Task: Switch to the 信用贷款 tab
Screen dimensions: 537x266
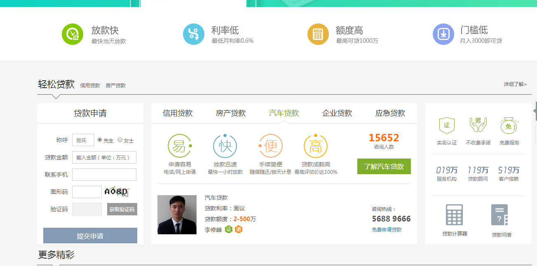Action: (178, 113)
